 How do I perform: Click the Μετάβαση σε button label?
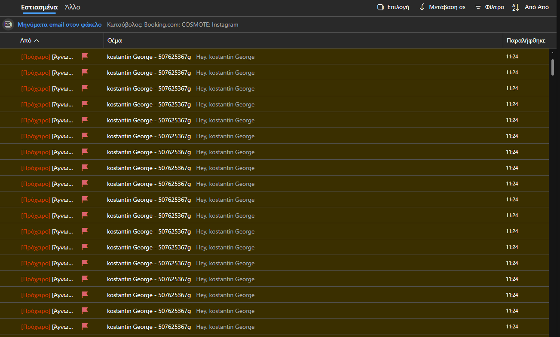[447, 7]
